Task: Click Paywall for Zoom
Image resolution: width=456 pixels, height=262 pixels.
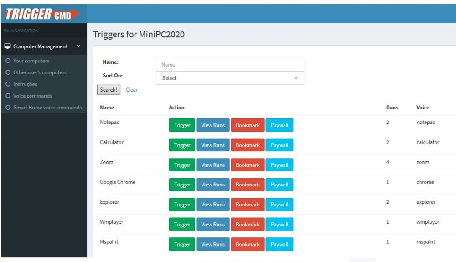Action: pos(280,165)
